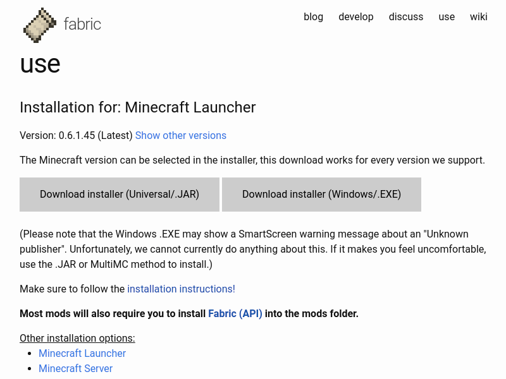Download the Windows/.EXE installer
The width and height of the screenshot is (506, 379).
coord(321,195)
